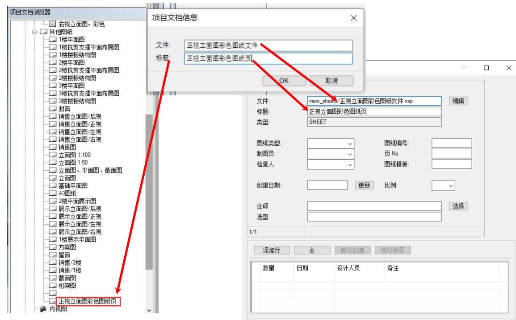Click the 主 button
The height and width of the screenshot is (320, 516).
[312, 250]
